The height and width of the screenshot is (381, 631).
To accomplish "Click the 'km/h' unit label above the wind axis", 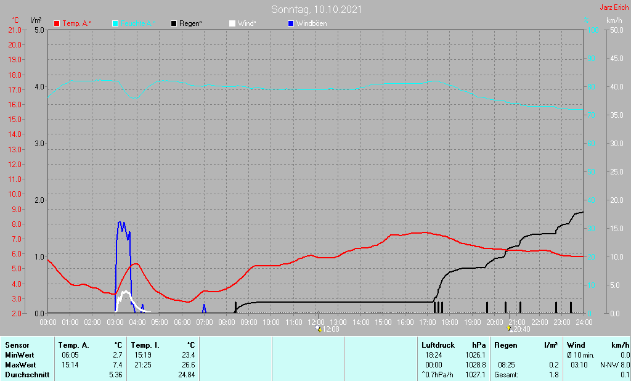I will click(x=614, y=20).
